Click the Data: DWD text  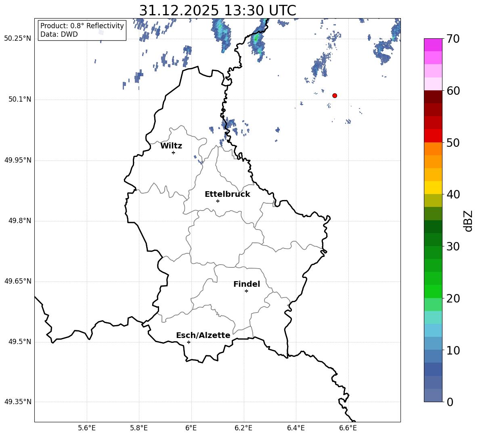click(x=59, y=34)
